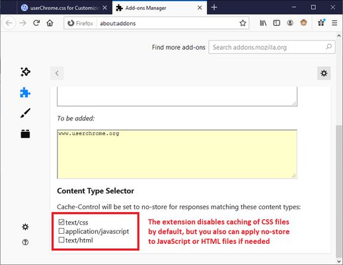Viewport: 343px width, 265px height.
Task: Click the search magnifier in the add-ons search box
Action: click(328, 47)
